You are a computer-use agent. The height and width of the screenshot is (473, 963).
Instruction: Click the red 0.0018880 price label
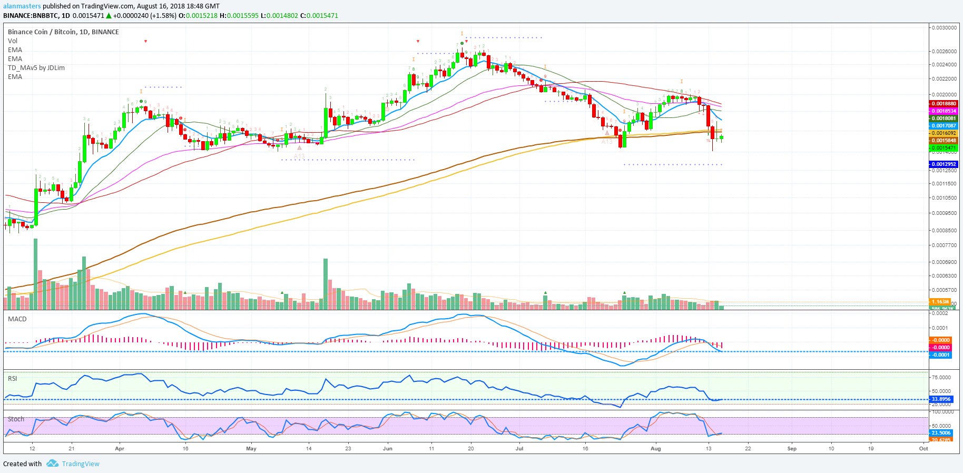tap(944, 104)
